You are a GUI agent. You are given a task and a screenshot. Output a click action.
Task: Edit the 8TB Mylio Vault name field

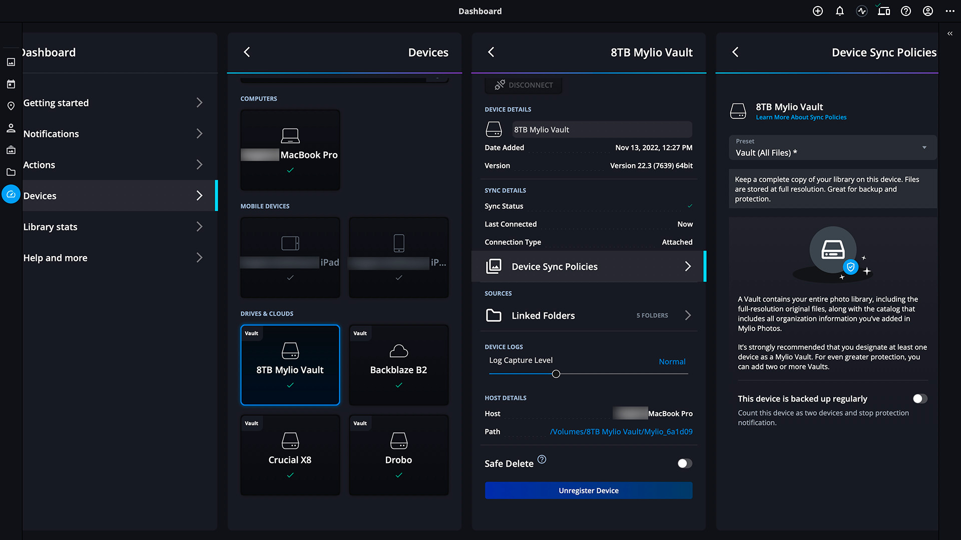tap(602, 129)
